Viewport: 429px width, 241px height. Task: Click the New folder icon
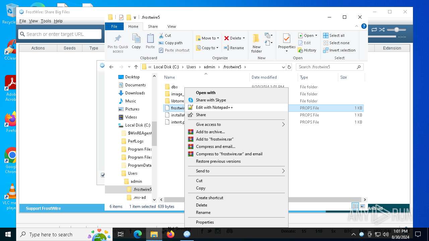(256, 38)
